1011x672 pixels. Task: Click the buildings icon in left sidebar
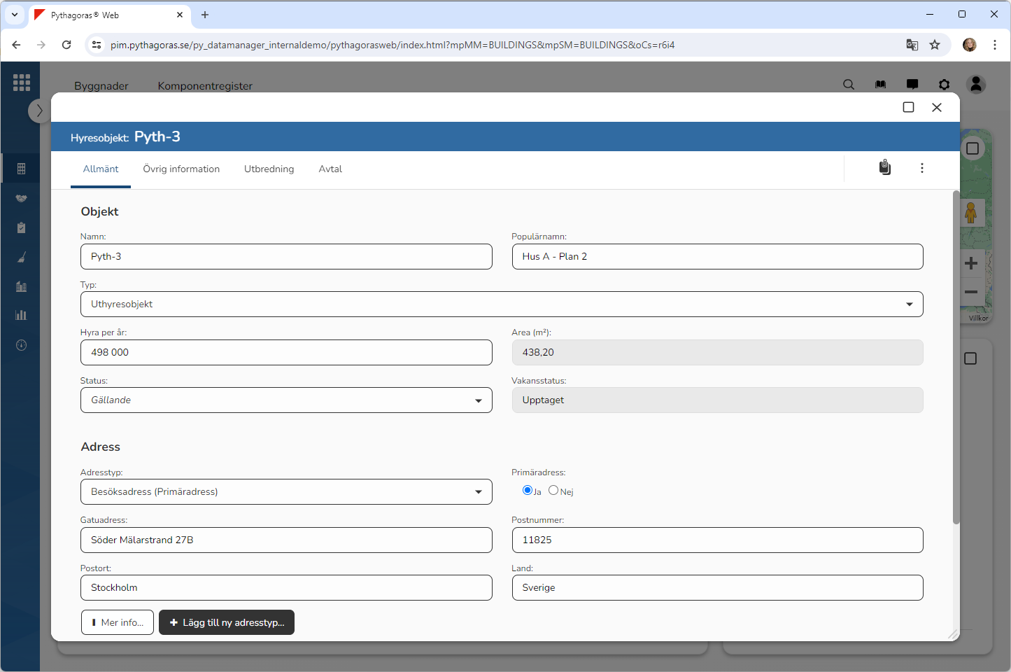[x=21, y=286]
